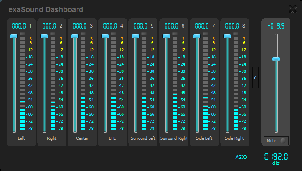Click the Side Left slider handle
Viewport: 302px width, 171px height.
pyautogui.click(x=197, y=36)
